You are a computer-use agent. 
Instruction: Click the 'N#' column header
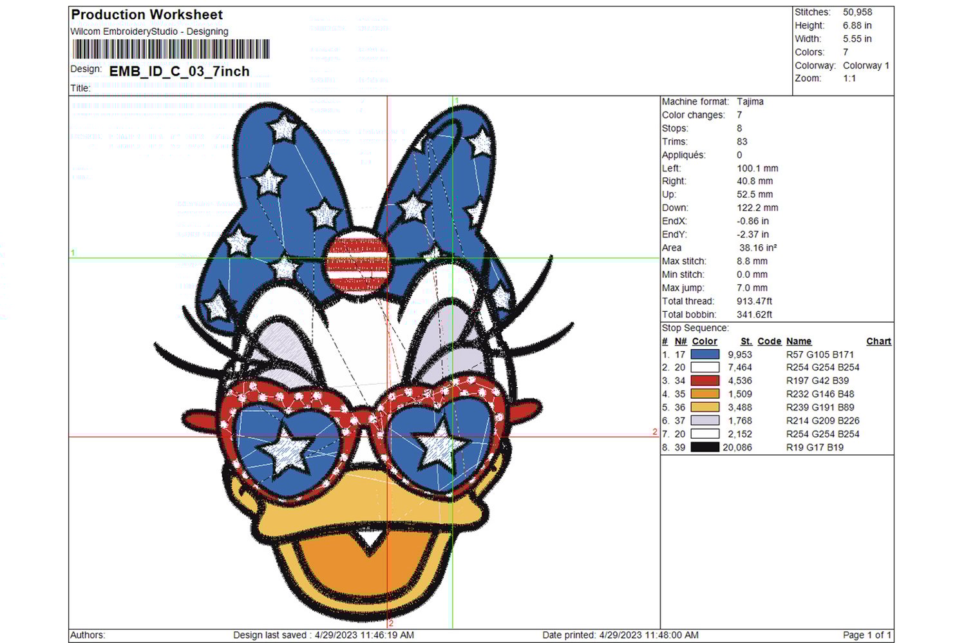(681, 341)
